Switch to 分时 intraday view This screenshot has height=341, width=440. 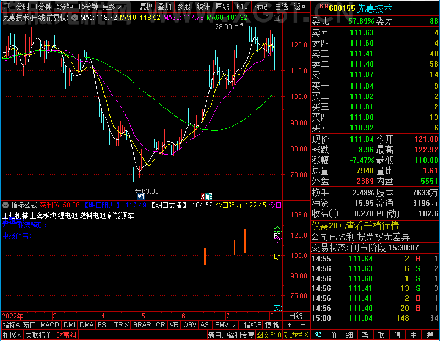coord(23,7)
